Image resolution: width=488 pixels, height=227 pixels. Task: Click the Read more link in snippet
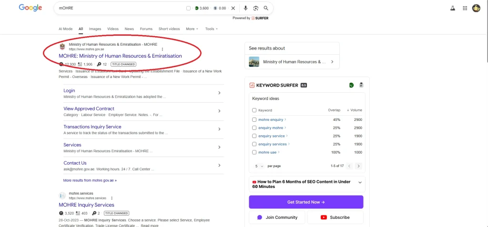click(x=150, y=226)
